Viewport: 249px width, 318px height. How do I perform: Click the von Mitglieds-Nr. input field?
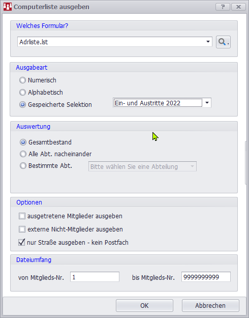tap(95, 277)
